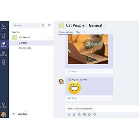Viewport: 139px width, 139px height.
Task: Click the compose new chat icon
Action: [49, 25]
